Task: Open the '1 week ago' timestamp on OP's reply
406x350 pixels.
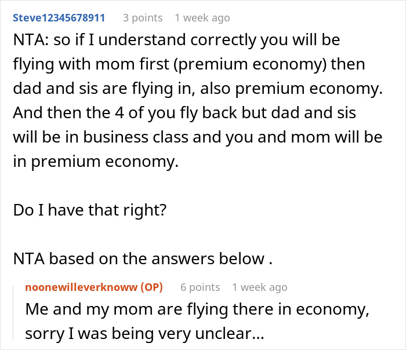Action: pos(260,287)
